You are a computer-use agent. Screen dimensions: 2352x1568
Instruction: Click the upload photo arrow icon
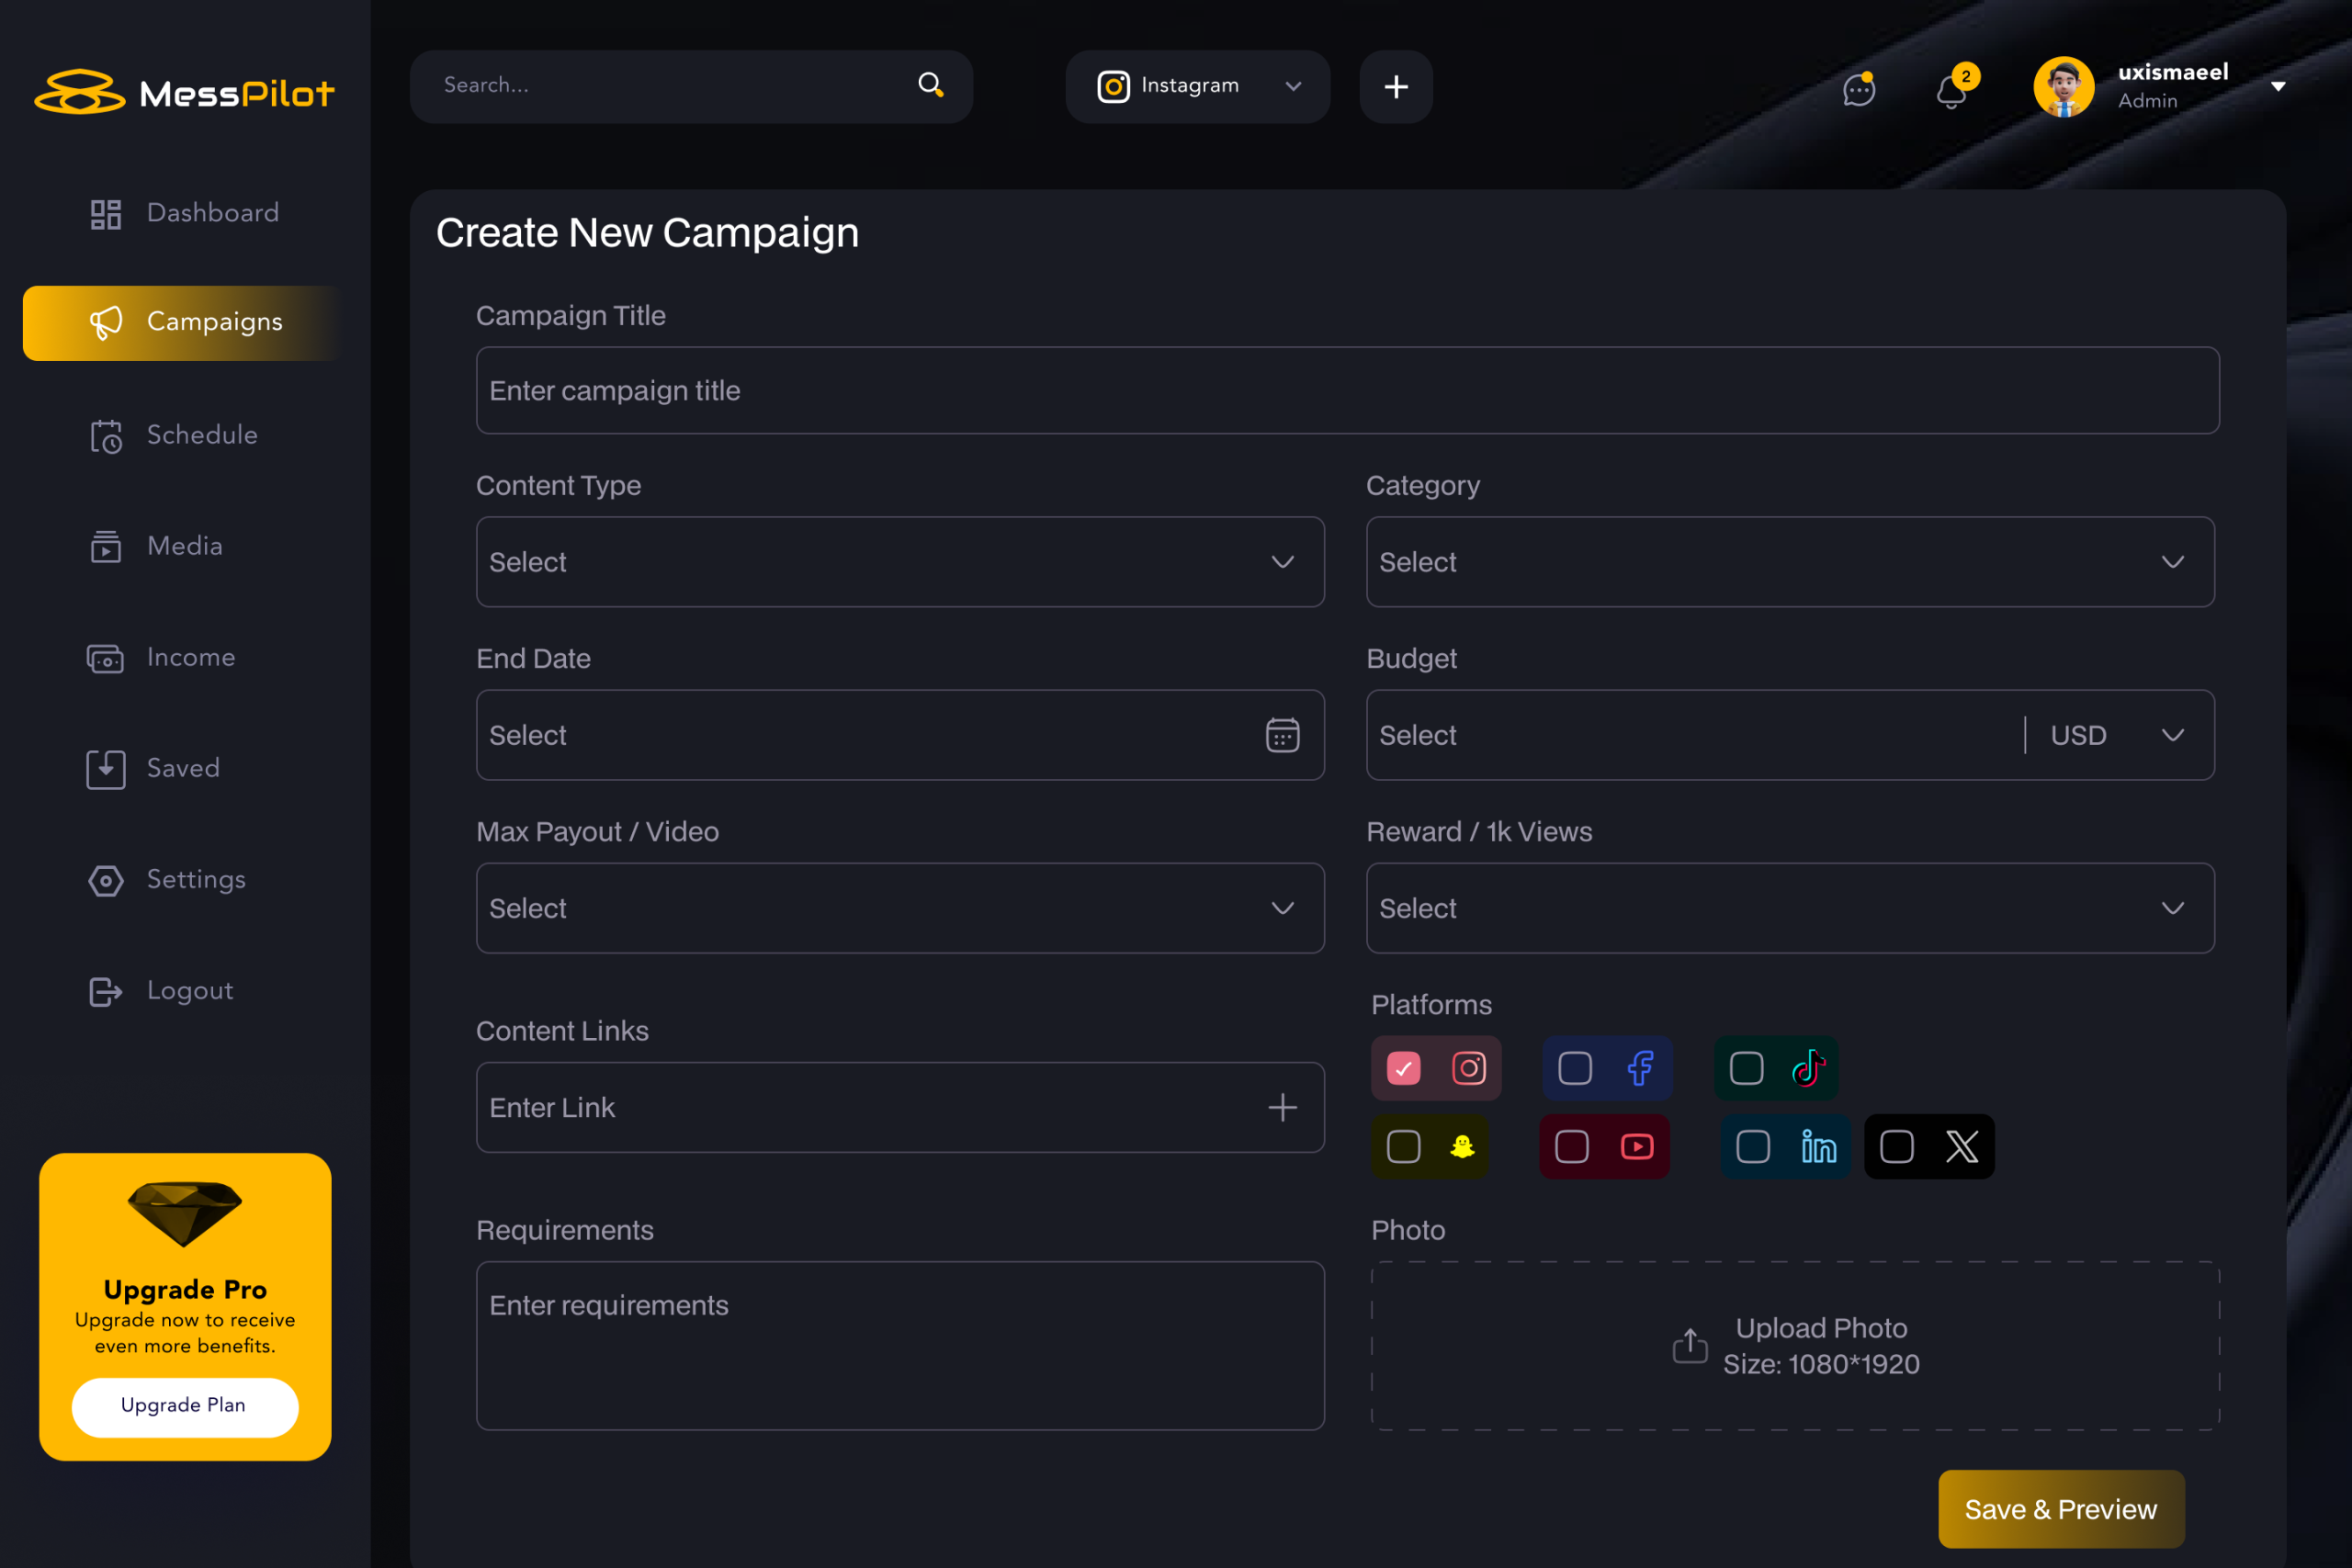pyautogui.click(x=1690, y=1345)
